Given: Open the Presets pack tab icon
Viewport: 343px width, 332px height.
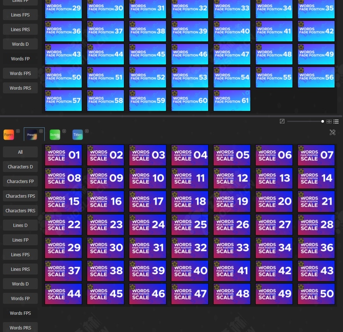Looking at the screenshot, I should (32, 135).
